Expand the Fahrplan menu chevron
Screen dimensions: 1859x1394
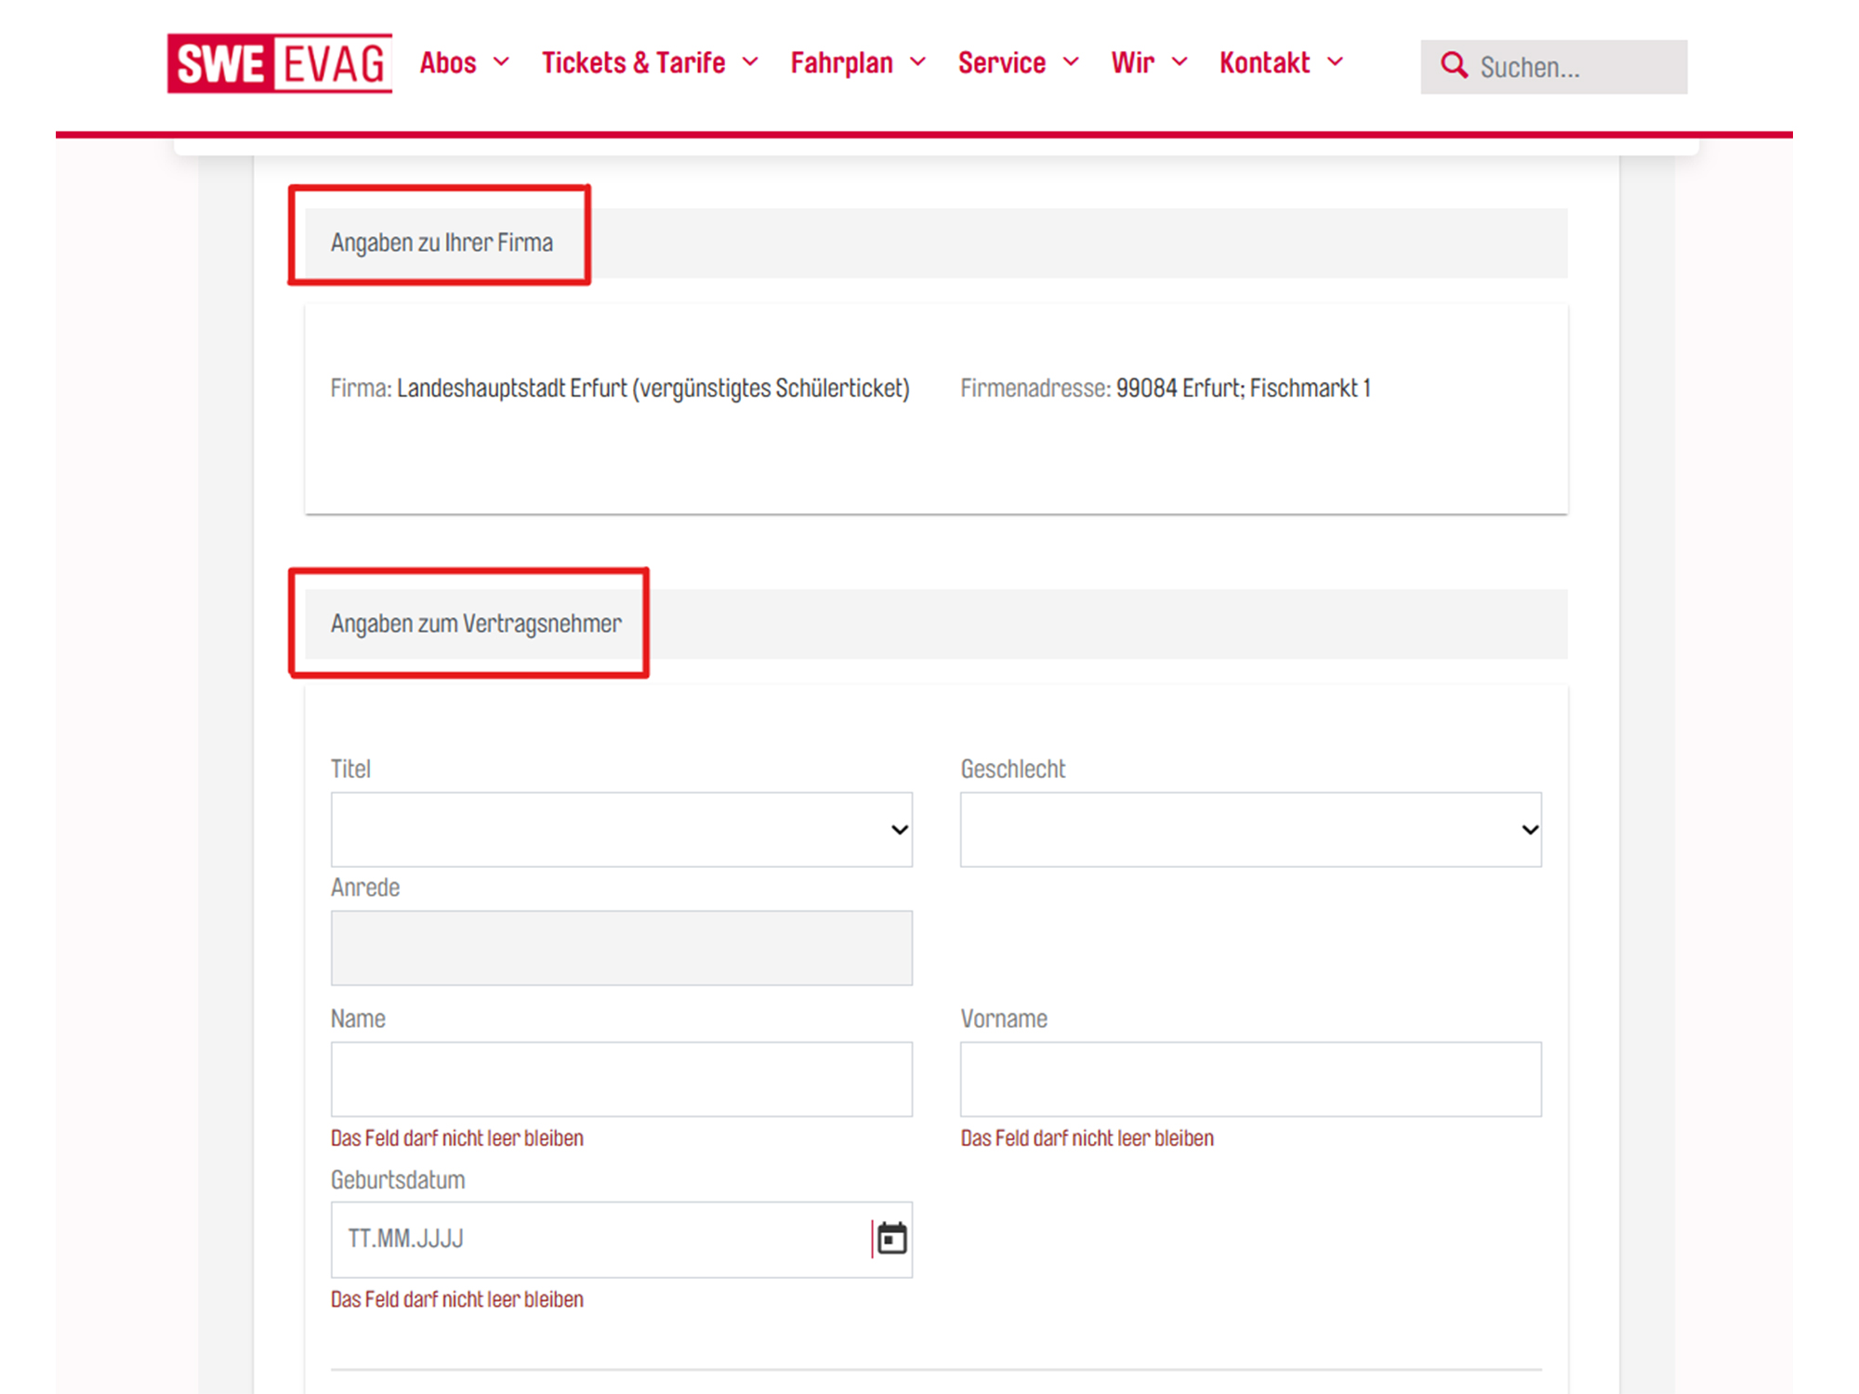pyautogui.click(x=917, y=62)
